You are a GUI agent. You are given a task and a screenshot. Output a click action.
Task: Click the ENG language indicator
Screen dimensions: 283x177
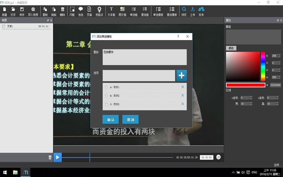(x=254, y=172)
